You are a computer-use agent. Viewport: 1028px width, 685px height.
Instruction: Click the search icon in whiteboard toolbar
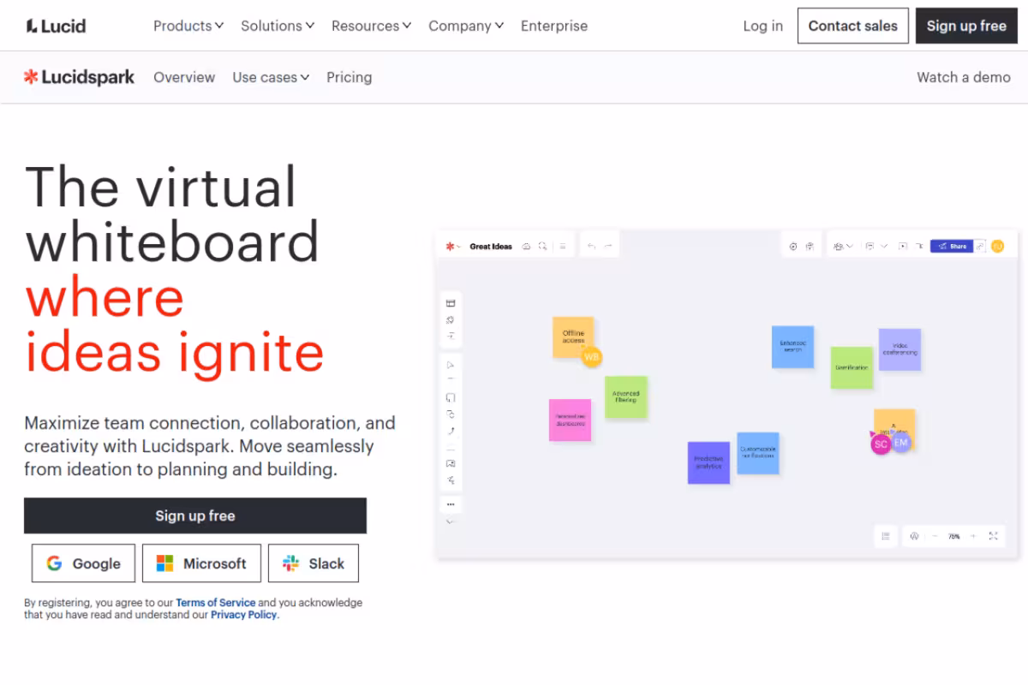(542, 247)
